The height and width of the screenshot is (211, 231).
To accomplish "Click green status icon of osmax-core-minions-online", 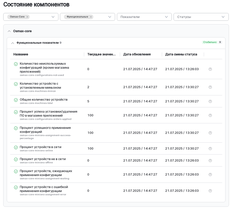I will 16,147.
